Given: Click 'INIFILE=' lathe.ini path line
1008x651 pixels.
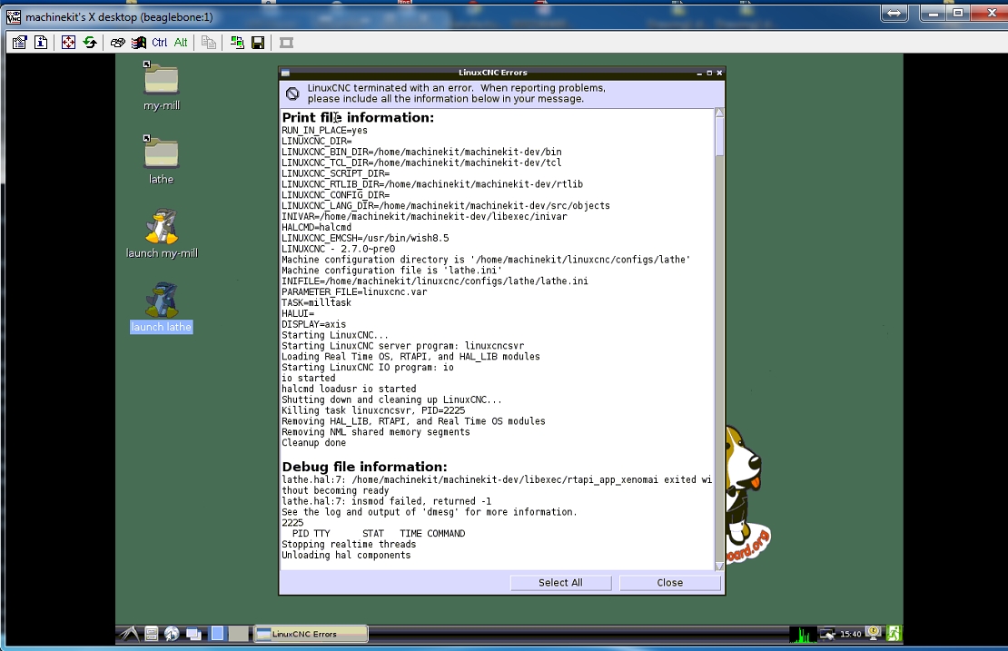Looking at the screenshot, I should coord(435,281).
